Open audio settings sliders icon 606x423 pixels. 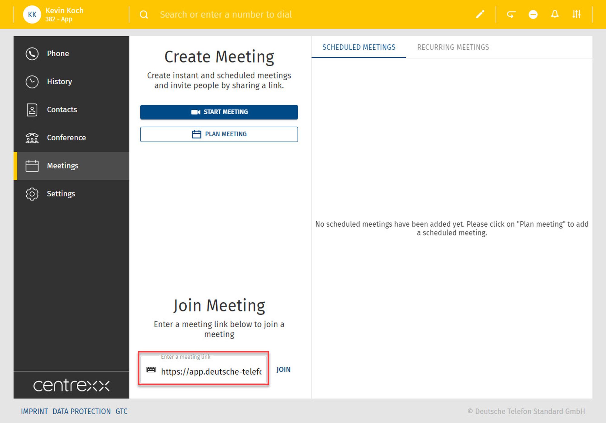coord(576,14)
